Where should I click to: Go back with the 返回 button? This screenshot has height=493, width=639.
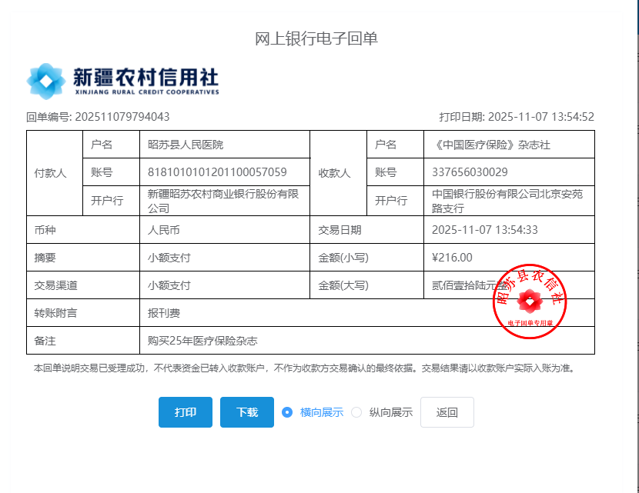pyautogui.click(x=447, y=412)
